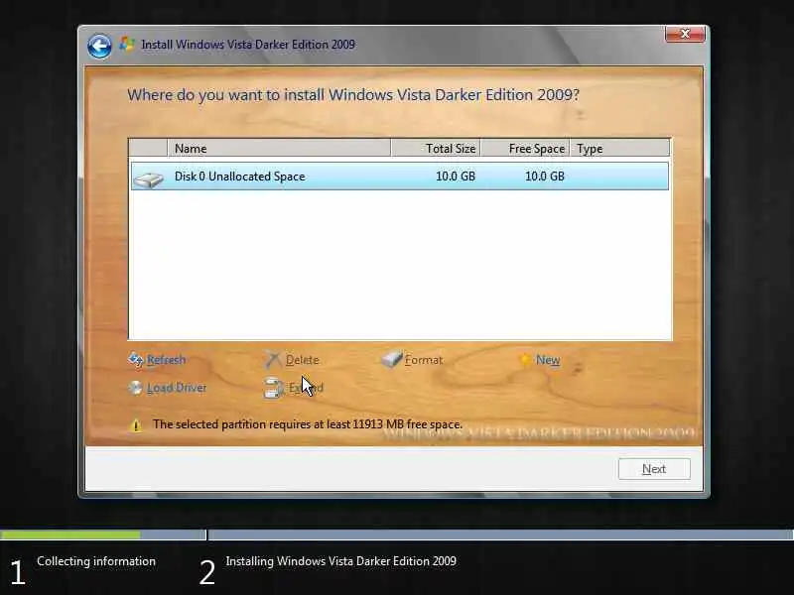Click the Load Driver disc icon
This screenshot has width=794, height=595.
[135, 388]
